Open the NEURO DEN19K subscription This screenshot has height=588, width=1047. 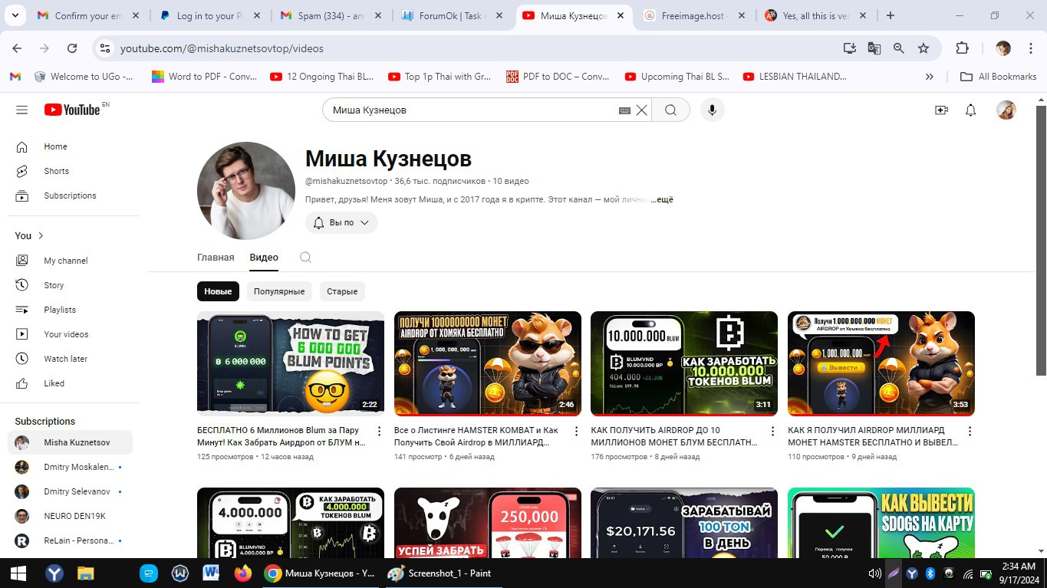pyautogui.click(x=70, y=516)
